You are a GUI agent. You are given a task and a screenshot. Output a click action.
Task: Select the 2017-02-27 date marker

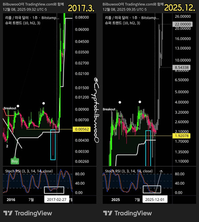[56, 199]
